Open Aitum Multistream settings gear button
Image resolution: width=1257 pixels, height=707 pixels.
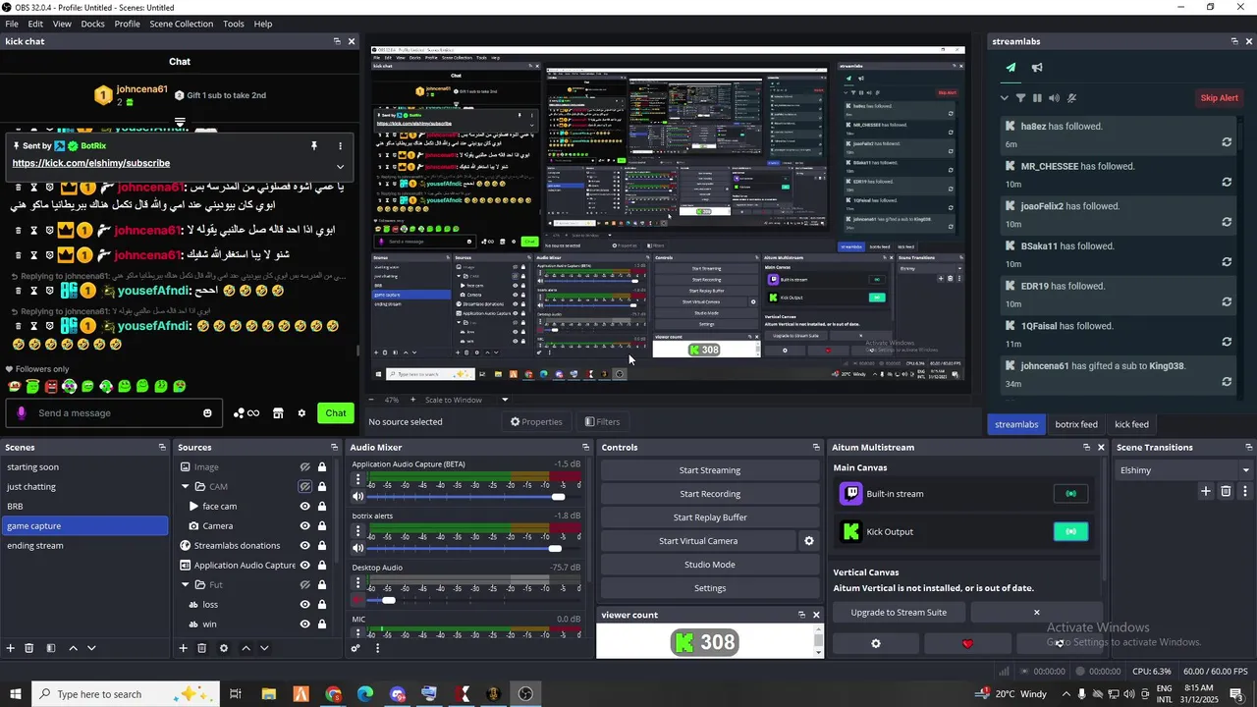tap(876, 643)
